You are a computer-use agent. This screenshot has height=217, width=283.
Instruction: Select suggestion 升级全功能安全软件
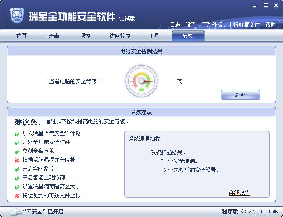(46, 142)
